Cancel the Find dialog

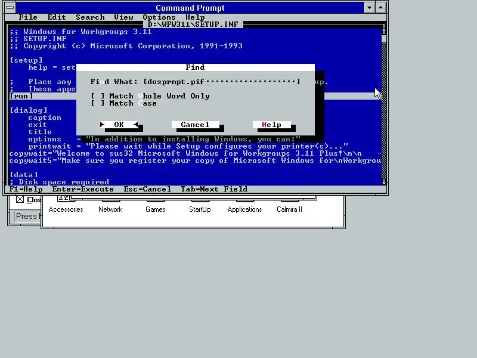point(196,125)
